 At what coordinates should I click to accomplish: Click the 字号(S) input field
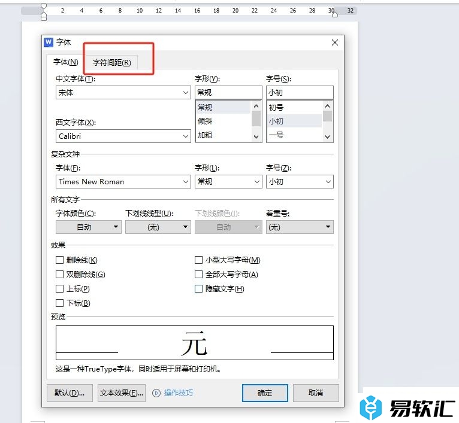pyautogui.click(x=300, y=93)
